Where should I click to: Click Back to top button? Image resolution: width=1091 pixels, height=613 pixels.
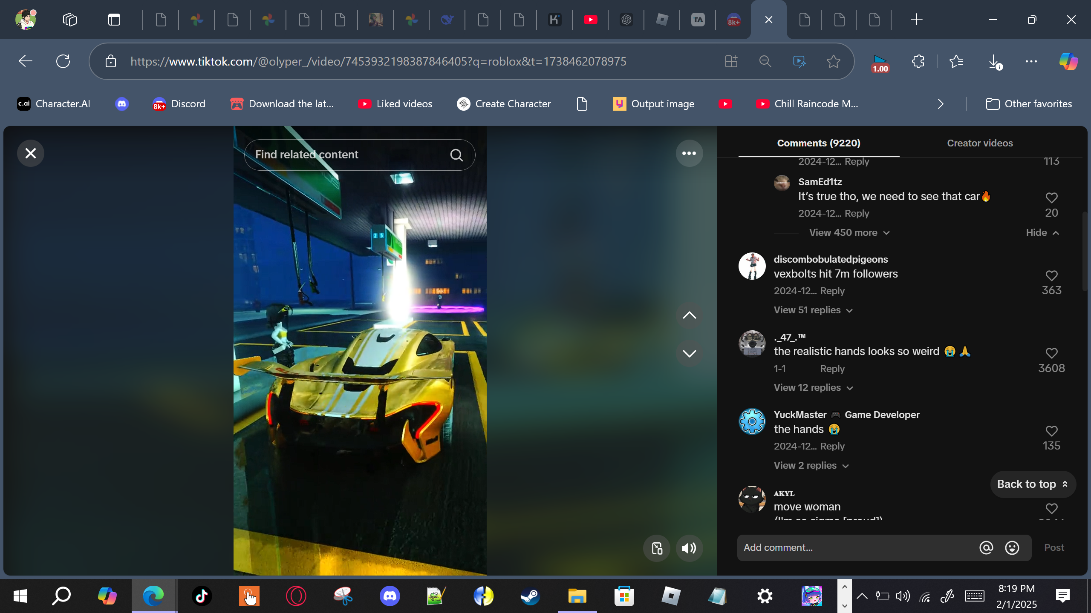[1033, 484]
